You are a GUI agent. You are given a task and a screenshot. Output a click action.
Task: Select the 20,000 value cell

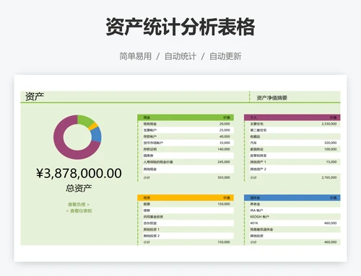(x=225, y=124)
